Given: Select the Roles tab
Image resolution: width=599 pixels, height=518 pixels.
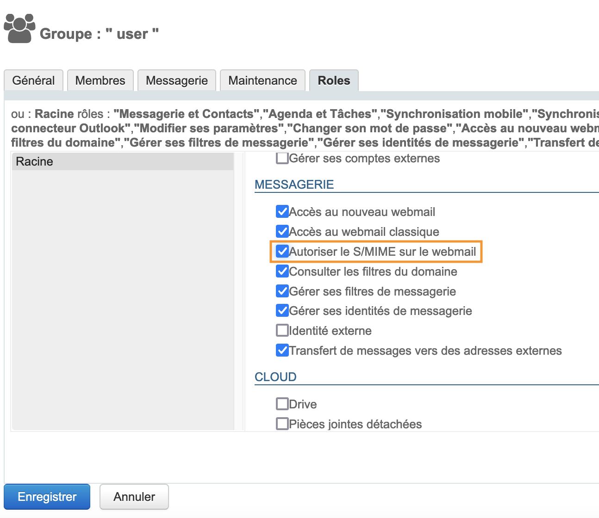Looking at the screenshot, I should pos(334,80).
